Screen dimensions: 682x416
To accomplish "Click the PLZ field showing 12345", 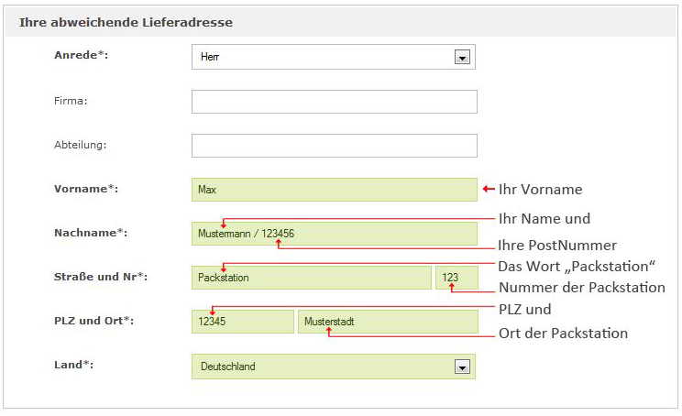I will [x=243, y=322].
